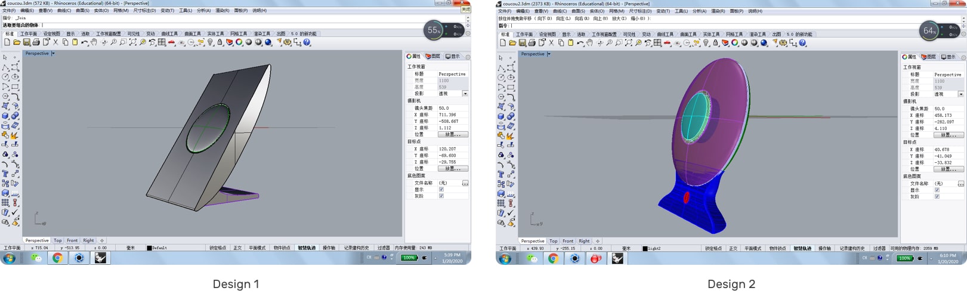Click the Undo arrow icon in the coucou2.3dm window
The image size is (967, 300).
point(580,43)
